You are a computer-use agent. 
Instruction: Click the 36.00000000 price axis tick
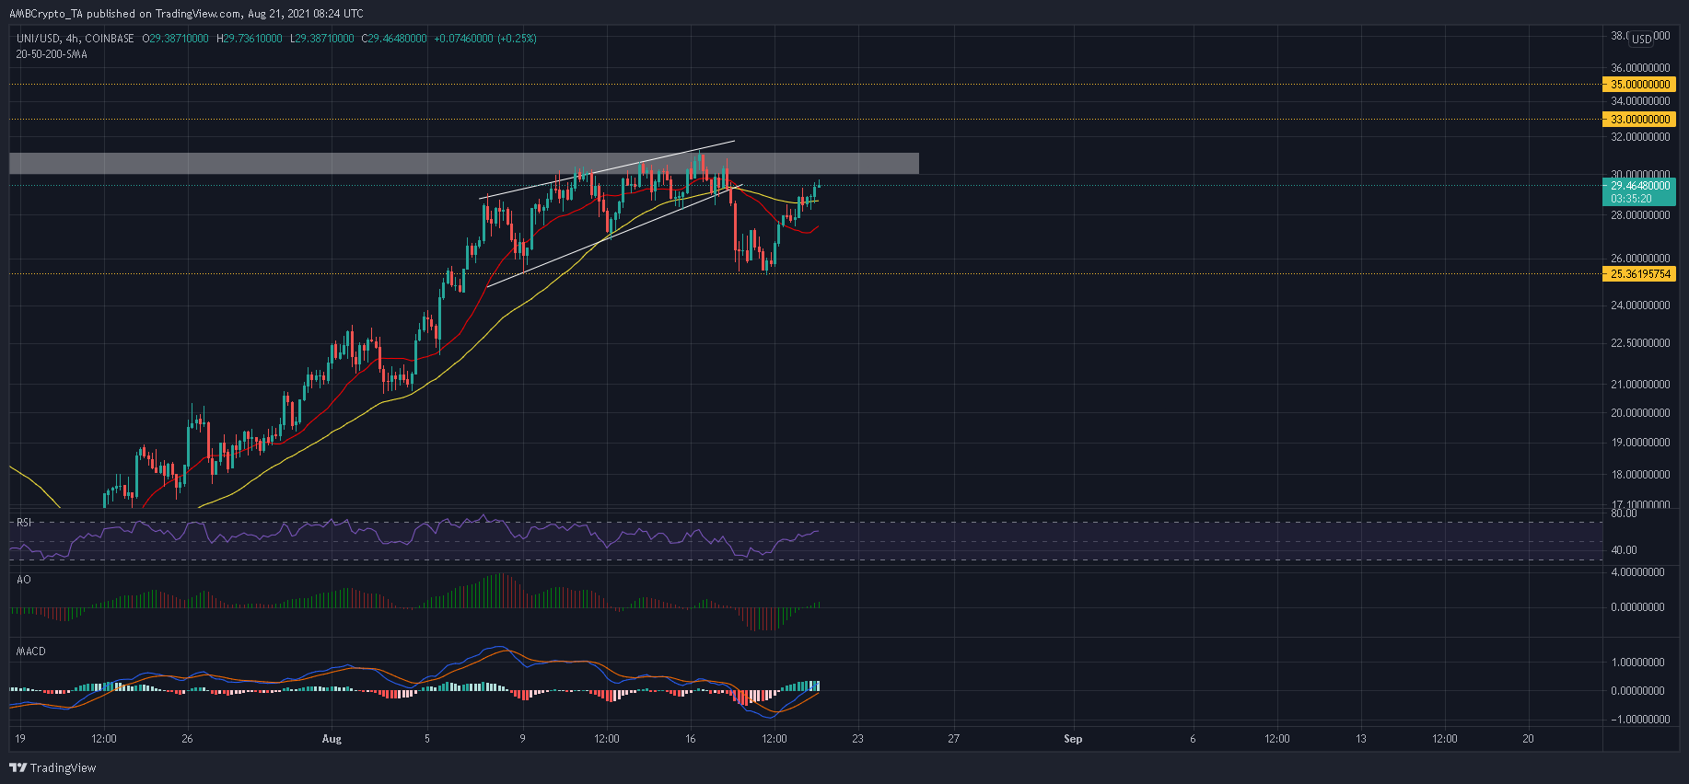click(x=1640, y=68)
